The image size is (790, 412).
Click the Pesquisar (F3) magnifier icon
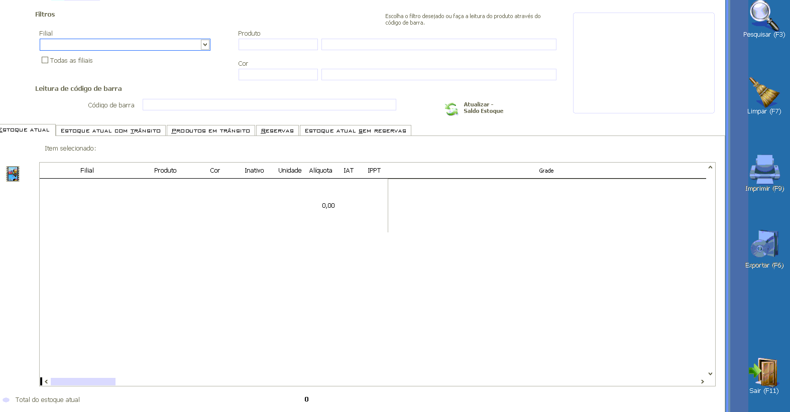pos(764,15)
